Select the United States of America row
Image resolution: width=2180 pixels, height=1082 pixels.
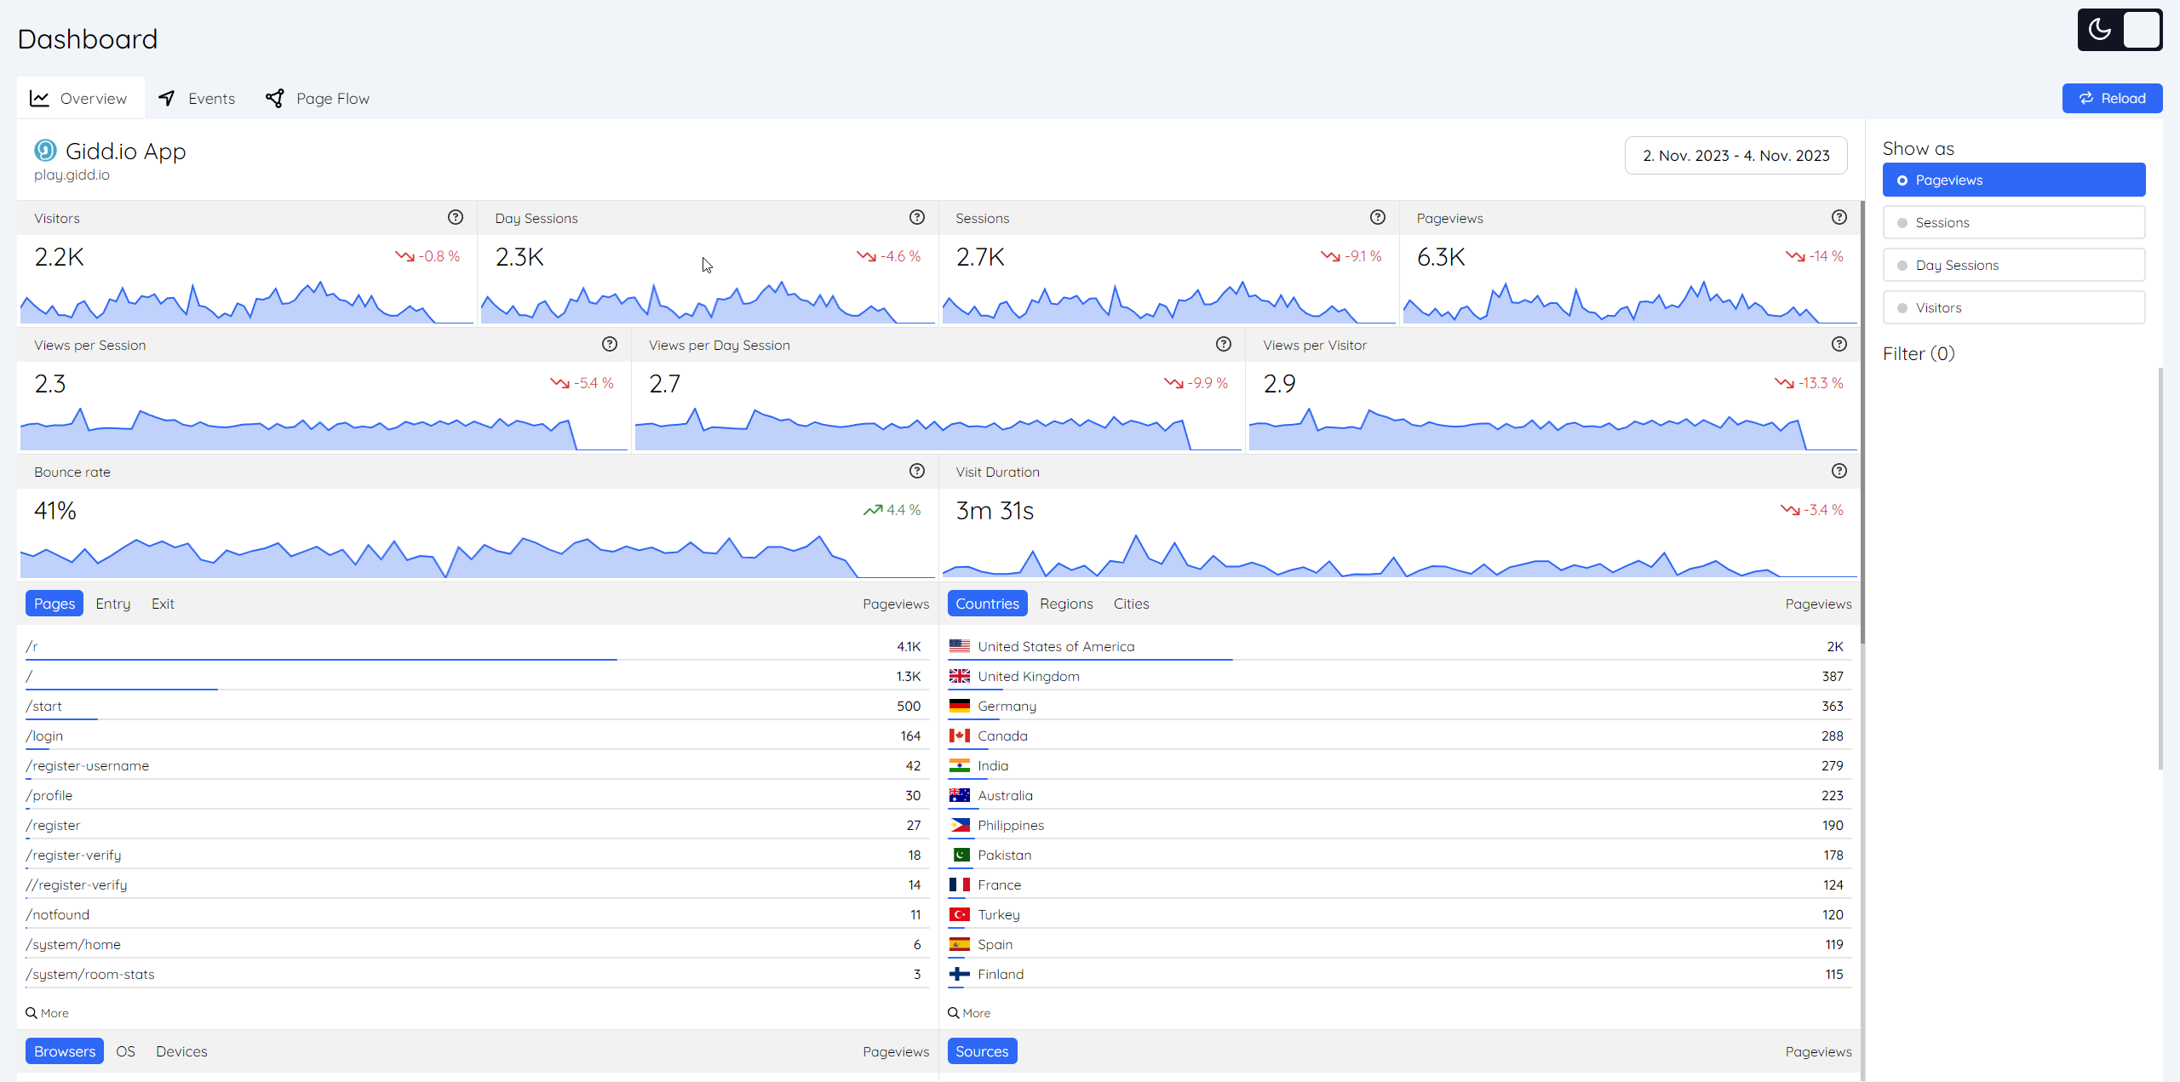click(x=1055, y=645)
